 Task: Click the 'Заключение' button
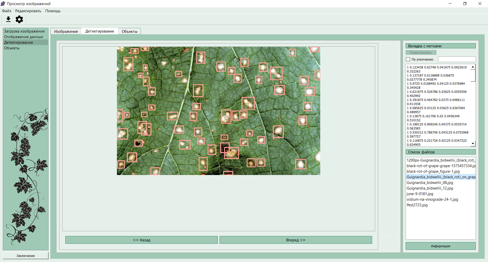point(26,256)
